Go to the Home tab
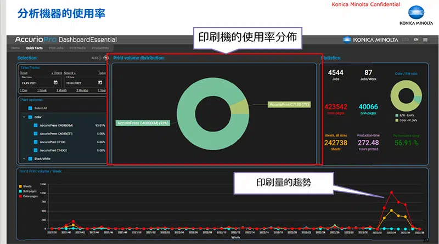This screenshot has width=439, height=244. 15,48
